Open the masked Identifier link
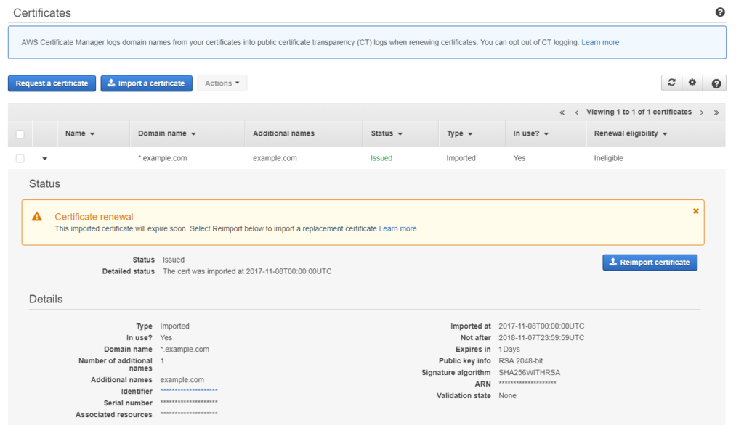 [189, 391]
